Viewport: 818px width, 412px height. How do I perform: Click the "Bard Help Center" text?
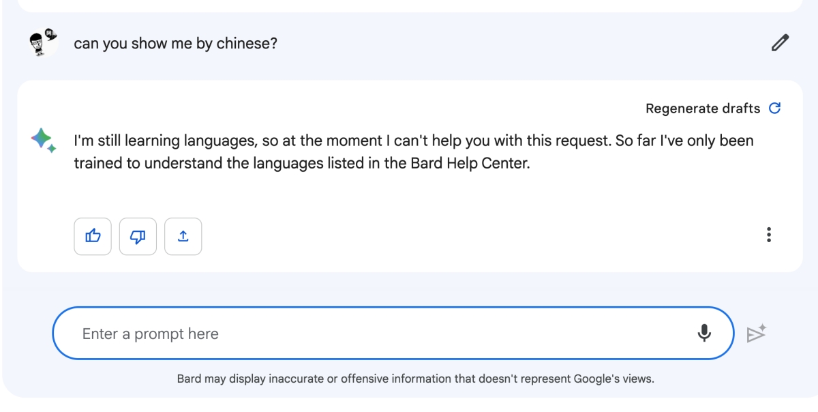[479, 164]
